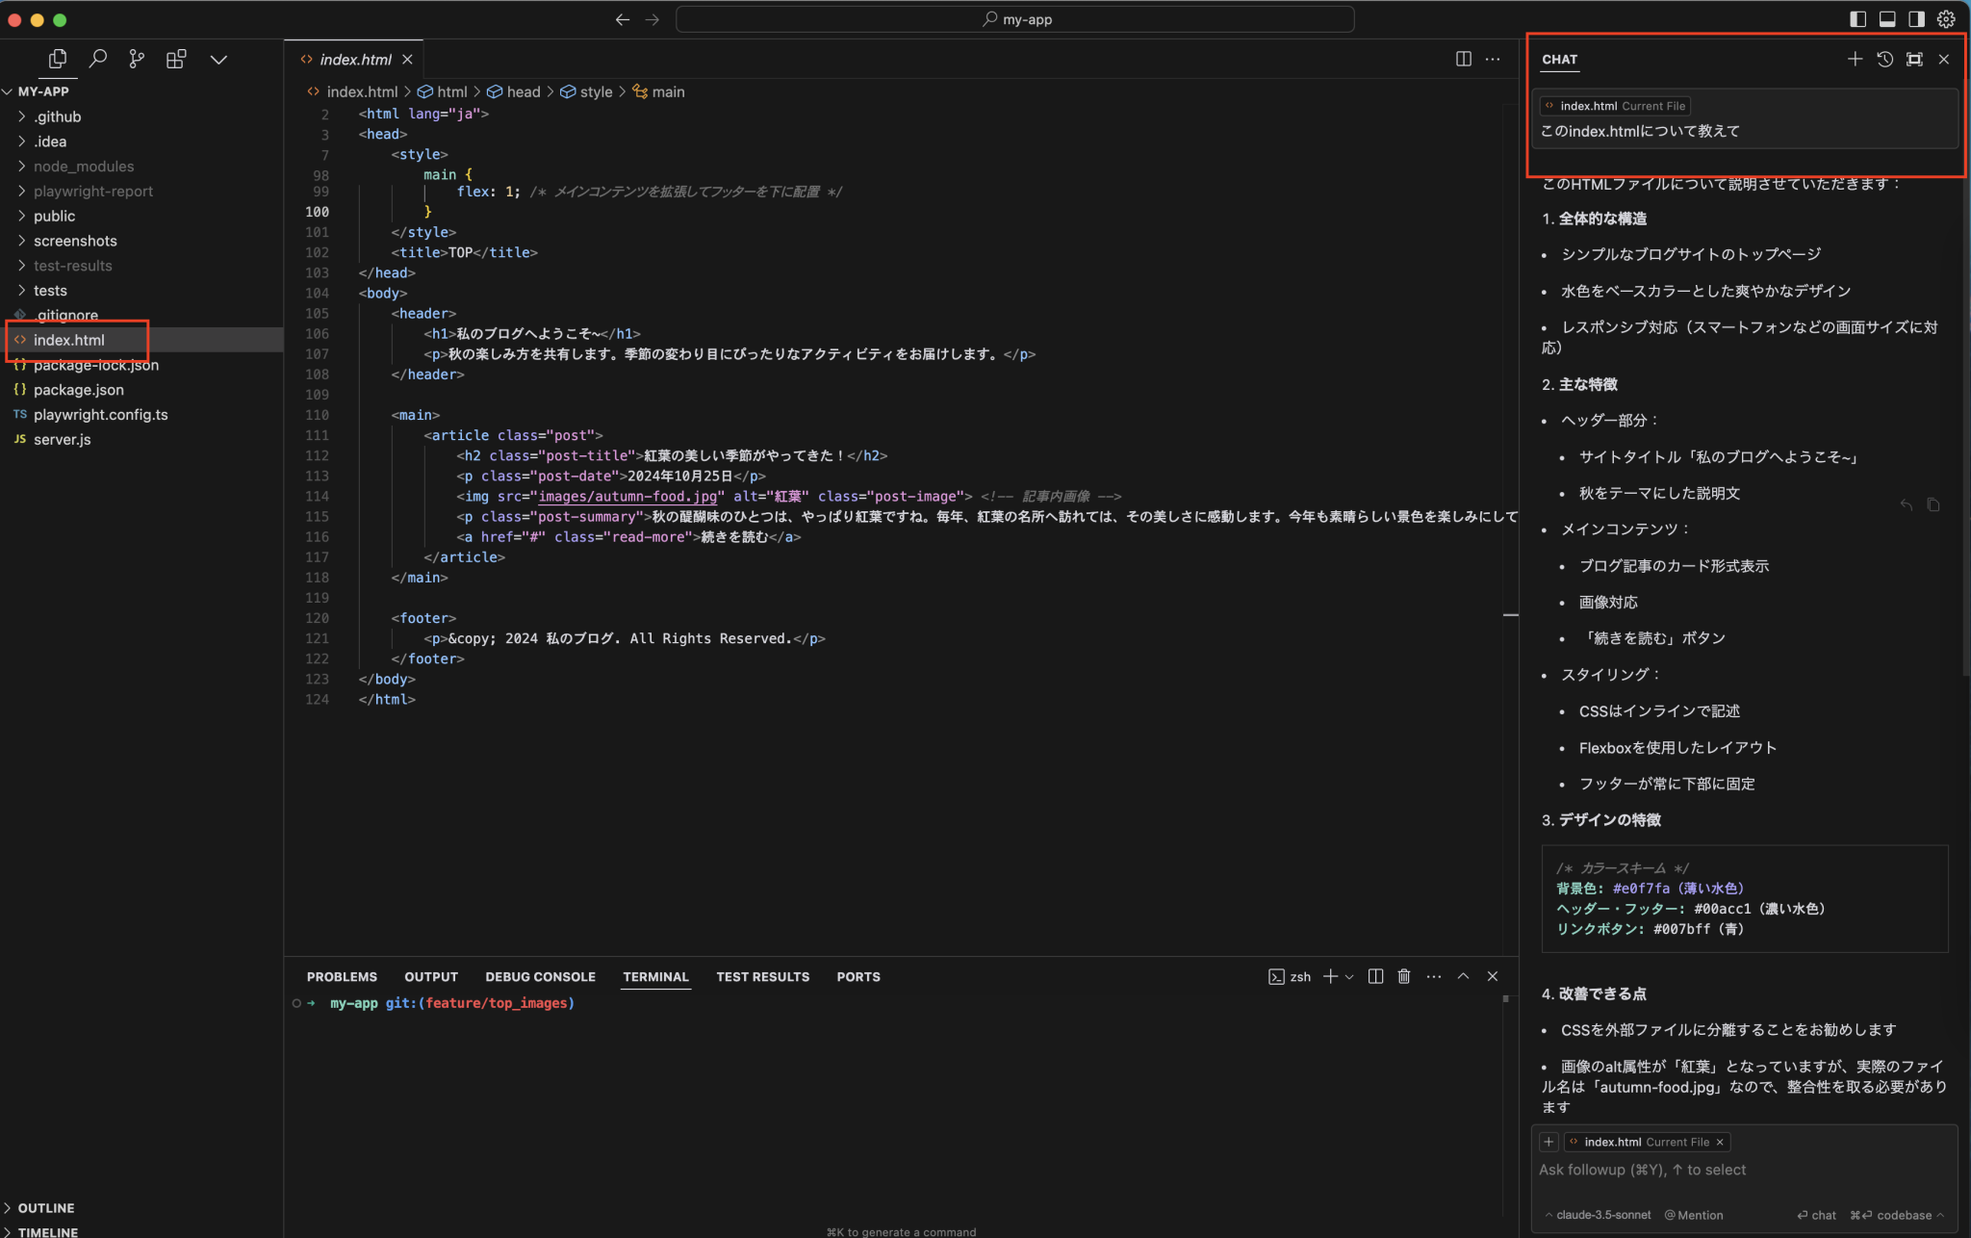Select the zsh terminal profile
Image resolution: width=1971 pixels, height=1238 pixels.
(x=1290, y=977)
